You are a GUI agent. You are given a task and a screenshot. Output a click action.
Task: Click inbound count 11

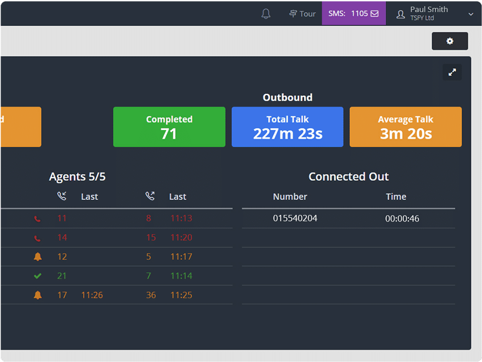pyautogui.click(x=62, y=218)
